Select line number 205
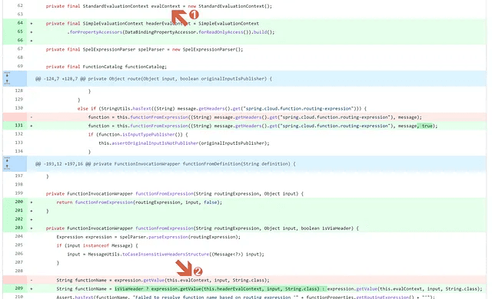Image resolution: width=492 pixels, height=299 pixels. point(18,245)
